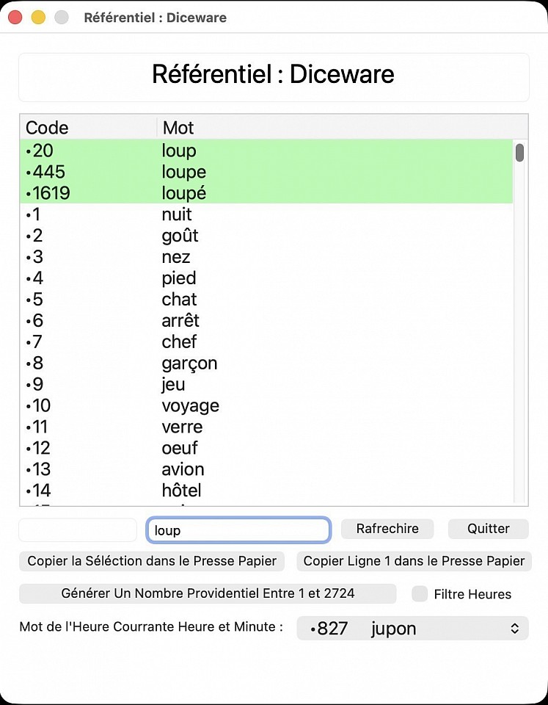Click Copier Ligne 1 dans le Presse Papier

[x=414, y=561]
